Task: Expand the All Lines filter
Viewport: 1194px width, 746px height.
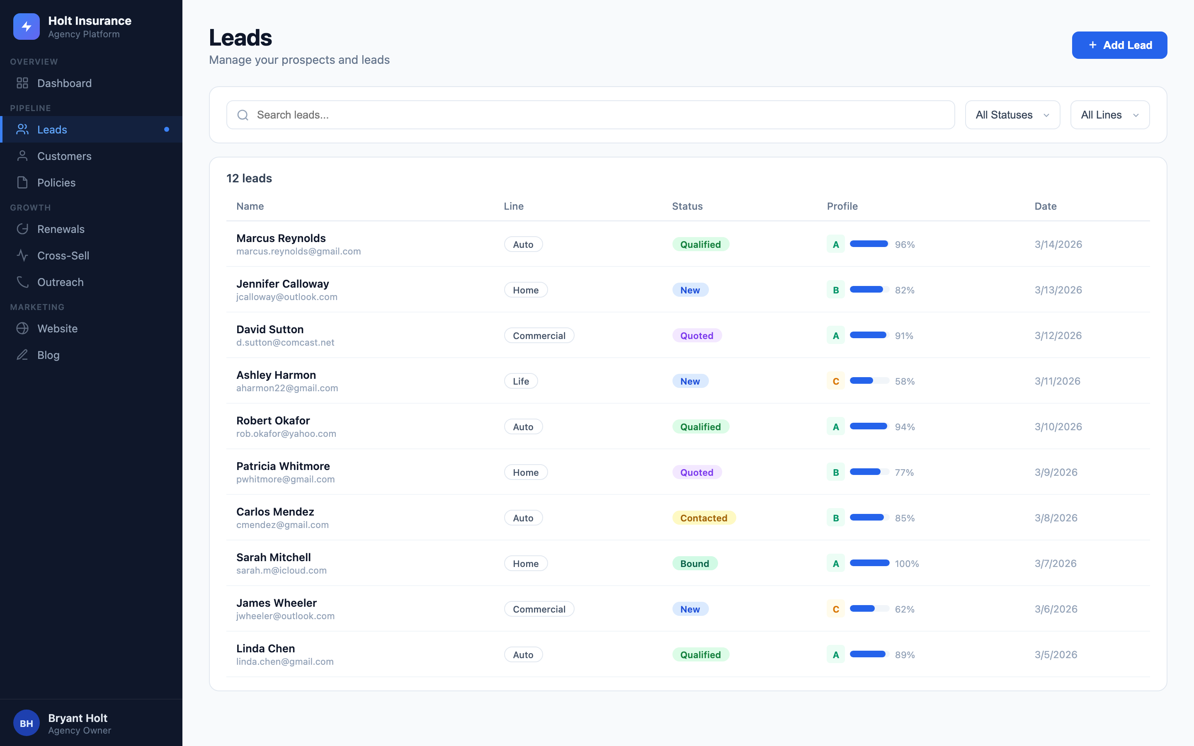Action: [x=1109, y=114]
